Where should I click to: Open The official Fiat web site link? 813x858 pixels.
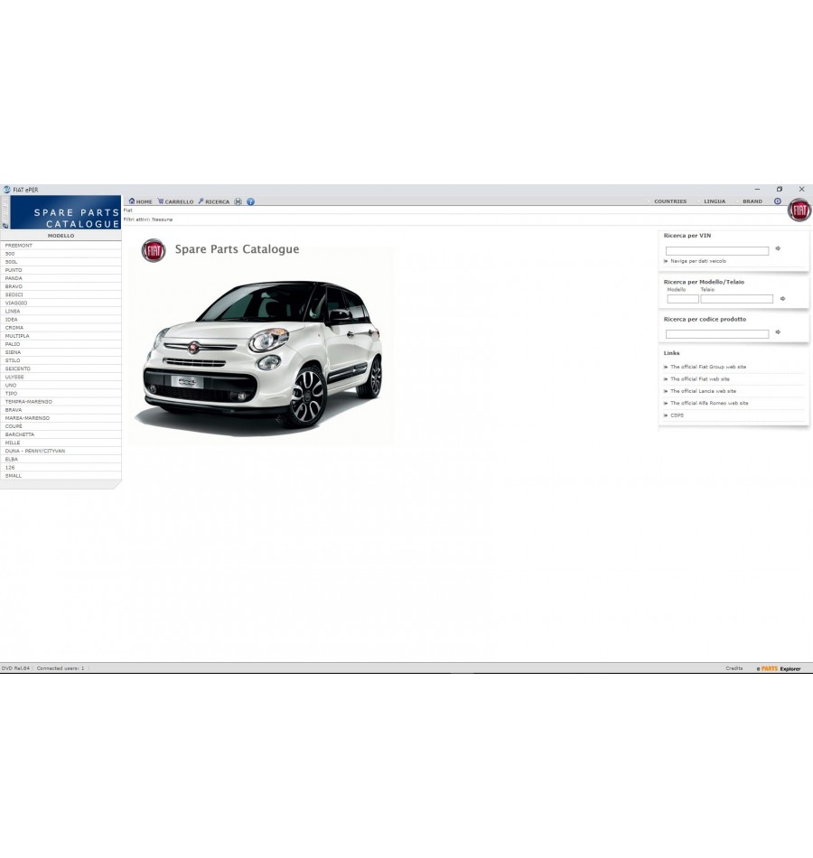(x=700, y=378)
